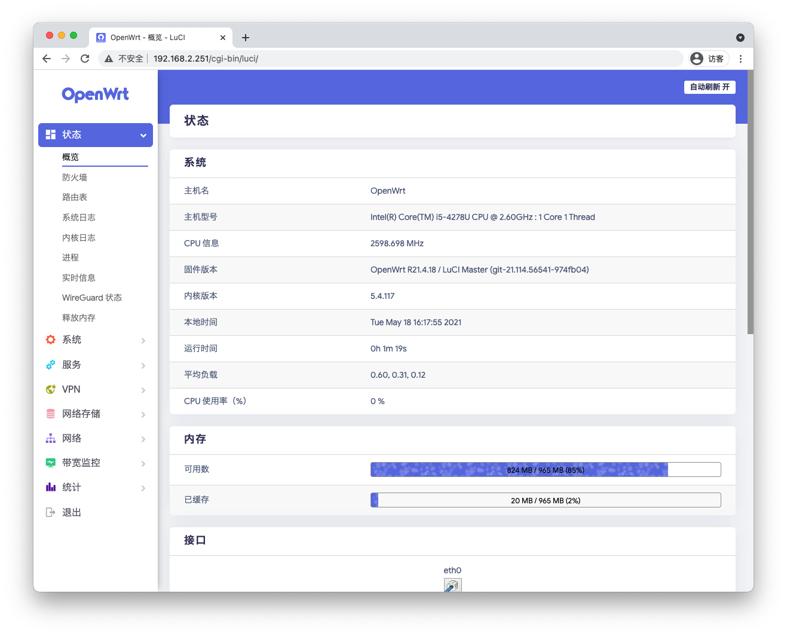
Task: Expand the 网络 menu arrow
Action: (x=143, y=439)
